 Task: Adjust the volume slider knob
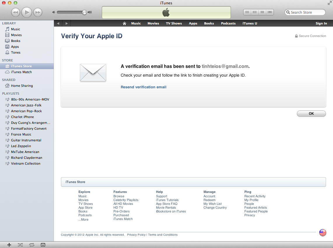point(84,12)
